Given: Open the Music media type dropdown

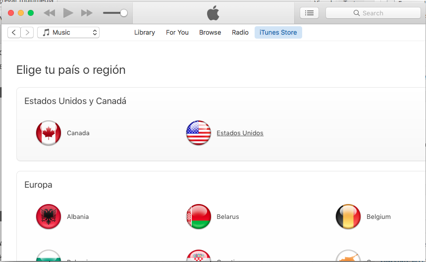Looking at the screenshot, I should tap(68, 33).
